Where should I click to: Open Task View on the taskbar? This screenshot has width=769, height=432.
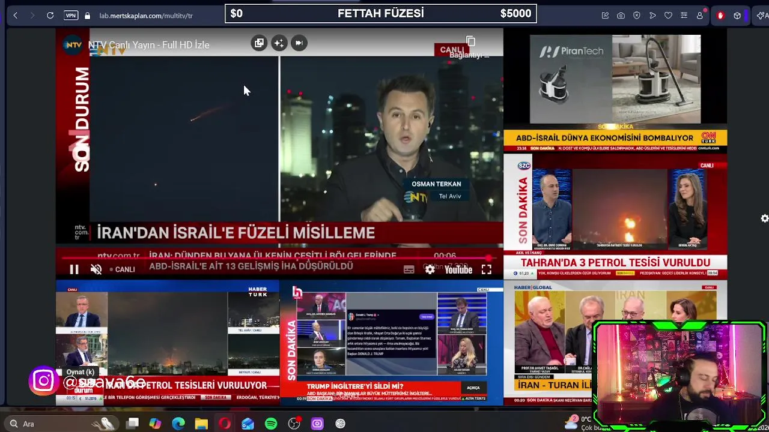coord(133,424)
